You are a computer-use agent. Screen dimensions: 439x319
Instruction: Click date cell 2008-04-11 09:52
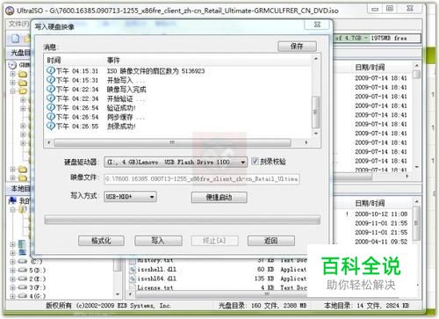coord(381,242)
